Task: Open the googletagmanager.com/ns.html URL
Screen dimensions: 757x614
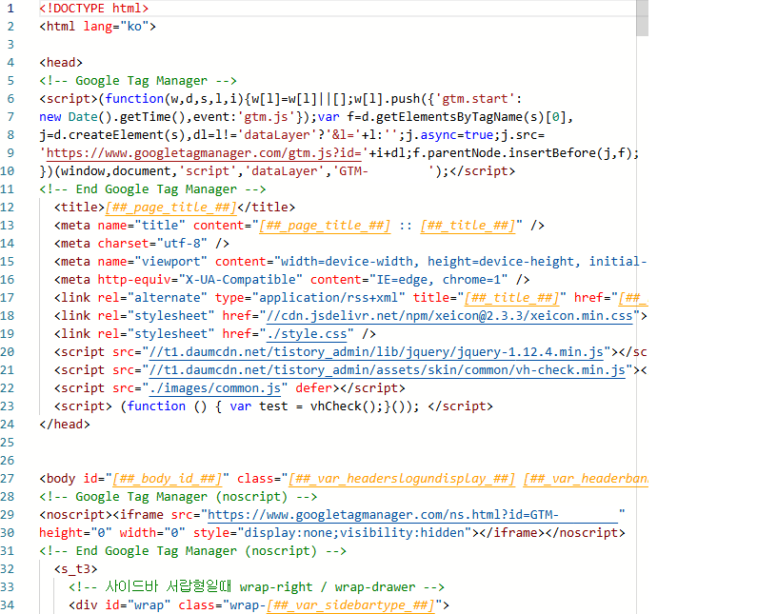Action: click(412, 515)
